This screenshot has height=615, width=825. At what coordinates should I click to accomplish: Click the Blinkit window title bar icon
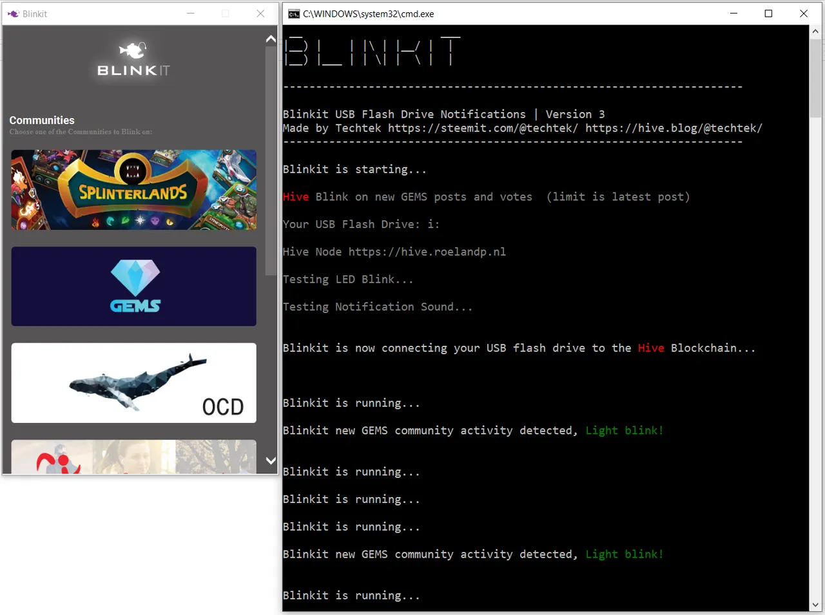(13, 14)
